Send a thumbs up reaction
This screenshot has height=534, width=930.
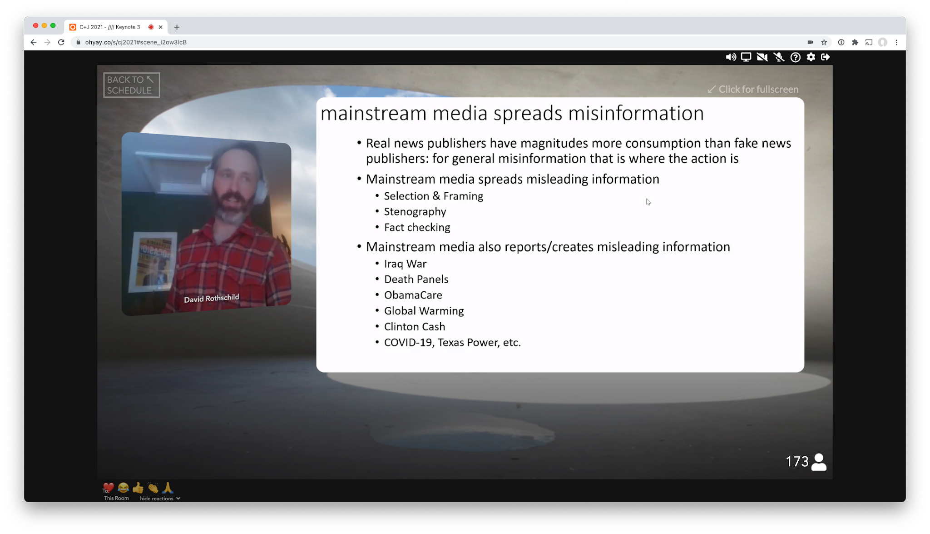(138, 488)
